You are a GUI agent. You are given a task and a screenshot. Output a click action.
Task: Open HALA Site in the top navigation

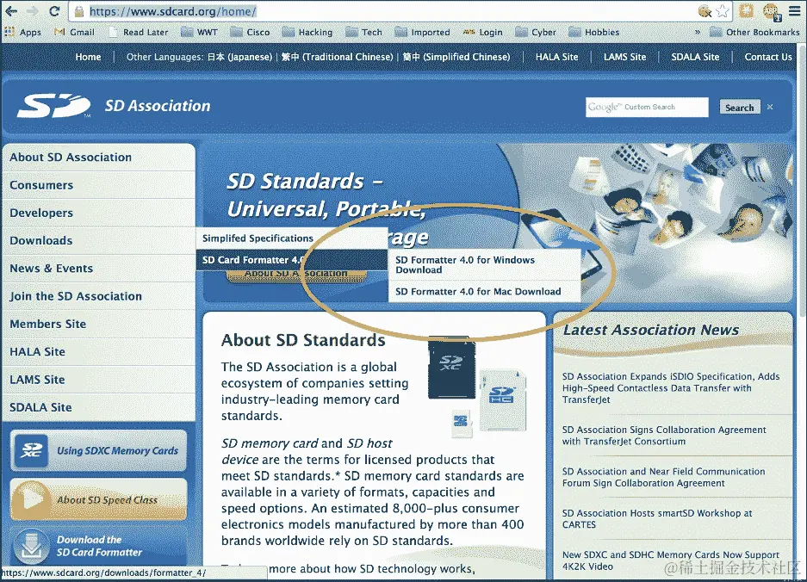point(557,57)
